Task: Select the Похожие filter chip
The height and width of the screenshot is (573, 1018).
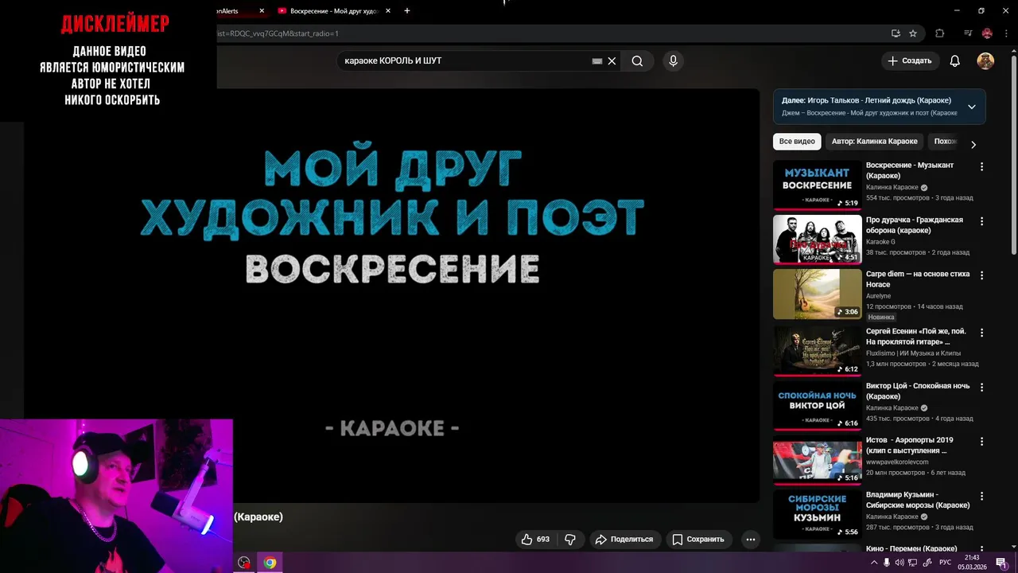Action: coord(945,142)
